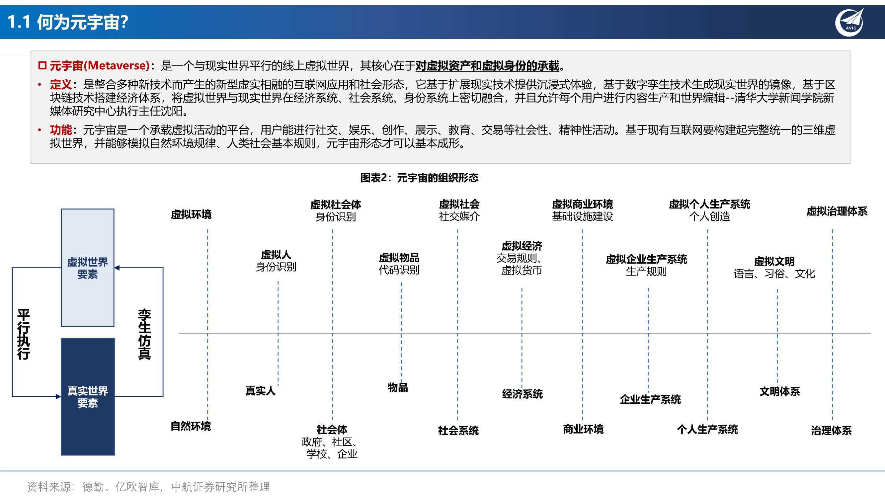Click the 文明体系 label
The width and height of the screenshot is (885, 498).
tap(779, 391)
